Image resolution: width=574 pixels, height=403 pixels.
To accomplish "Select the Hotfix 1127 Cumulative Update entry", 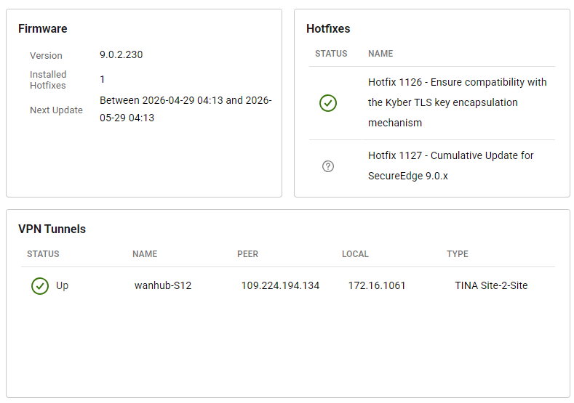I will pos(450,166).
